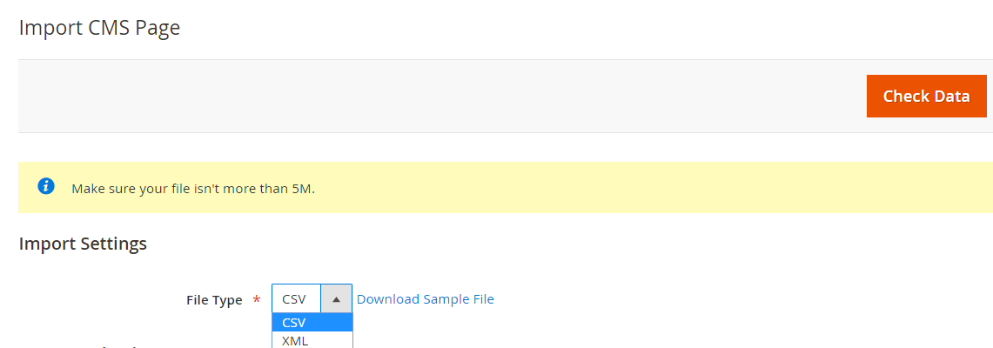Select CSV from the open list
Viewport: 993px width, 348px height.
[312, 323]
